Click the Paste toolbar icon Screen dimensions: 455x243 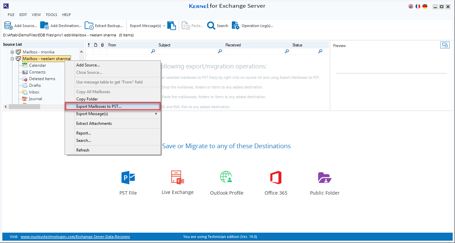(x=185, y=26)
